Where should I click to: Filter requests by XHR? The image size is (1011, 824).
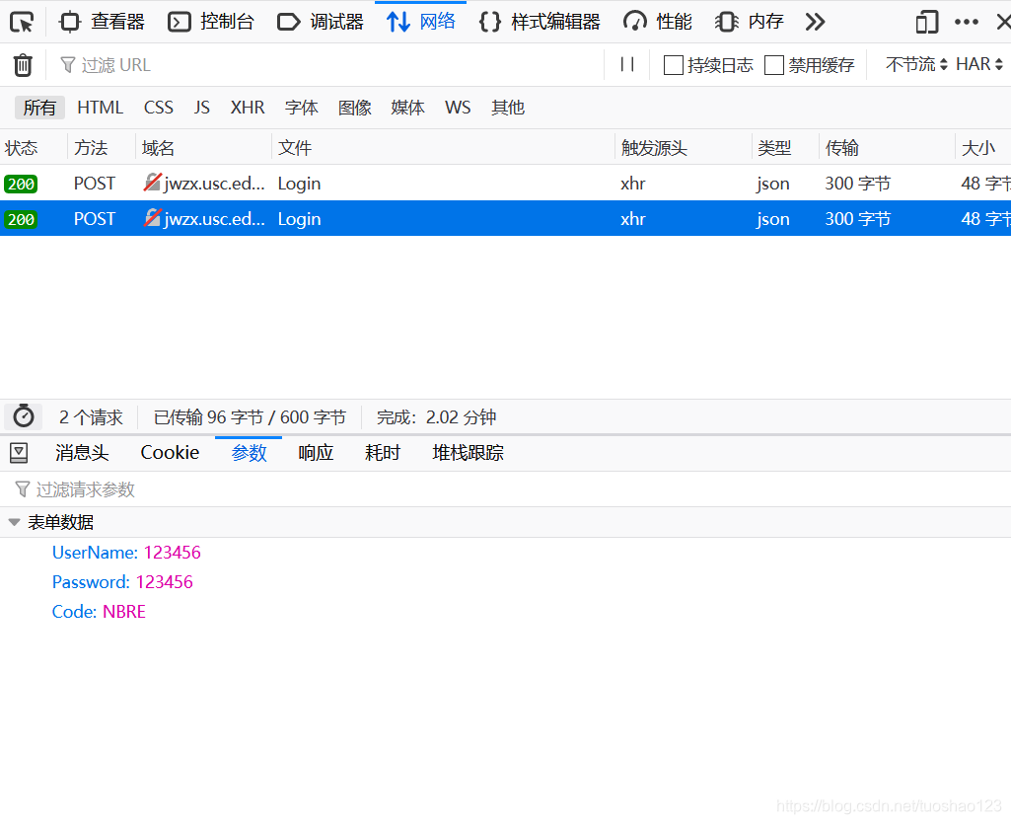click(x=248, y=108)
